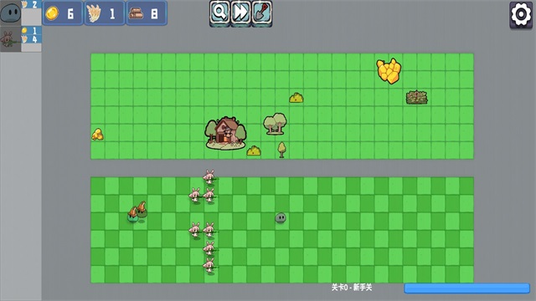
Task: Select the gray slime on battlefield
Action: coord(281,217)
